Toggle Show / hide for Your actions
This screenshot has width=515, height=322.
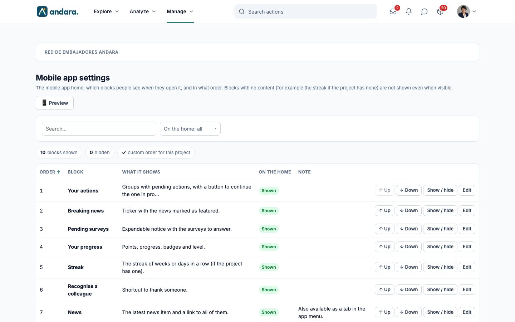pos(440,190)
